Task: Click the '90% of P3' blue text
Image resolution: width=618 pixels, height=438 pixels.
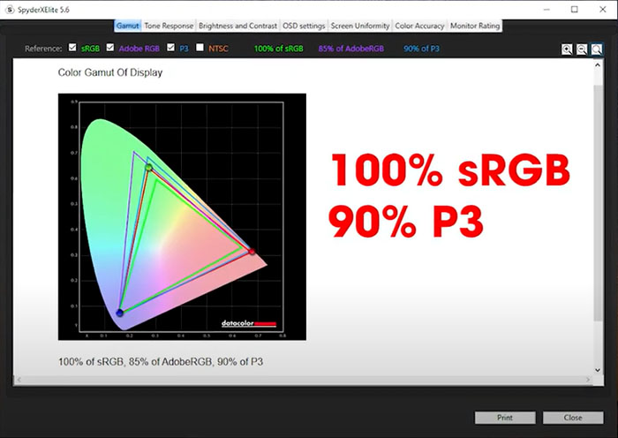Action: coord(421,49)
